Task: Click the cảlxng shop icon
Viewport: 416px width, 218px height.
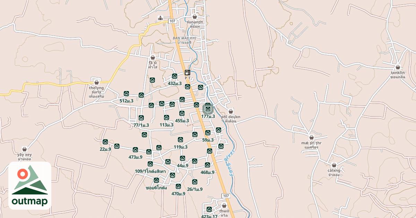Action: pos(334,165)
